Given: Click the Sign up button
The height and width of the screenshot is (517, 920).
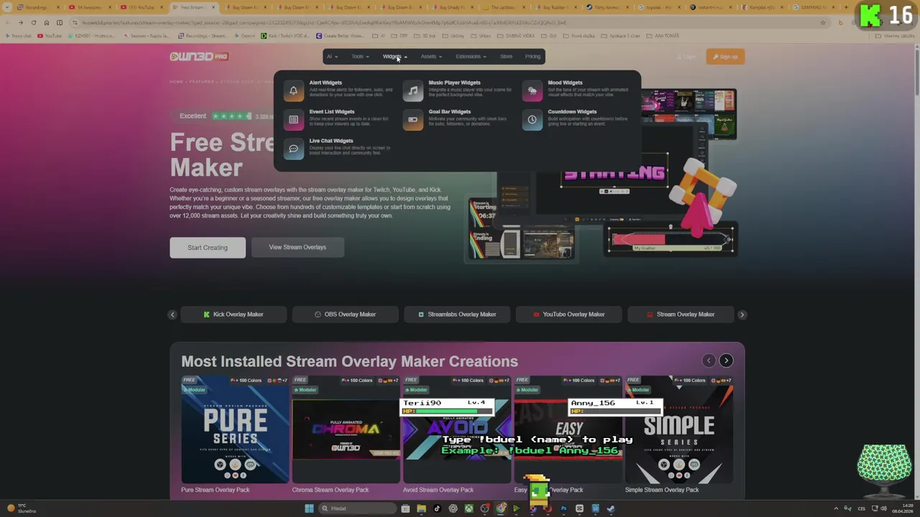Looking at the screenshot, I should tap(725, 57).
